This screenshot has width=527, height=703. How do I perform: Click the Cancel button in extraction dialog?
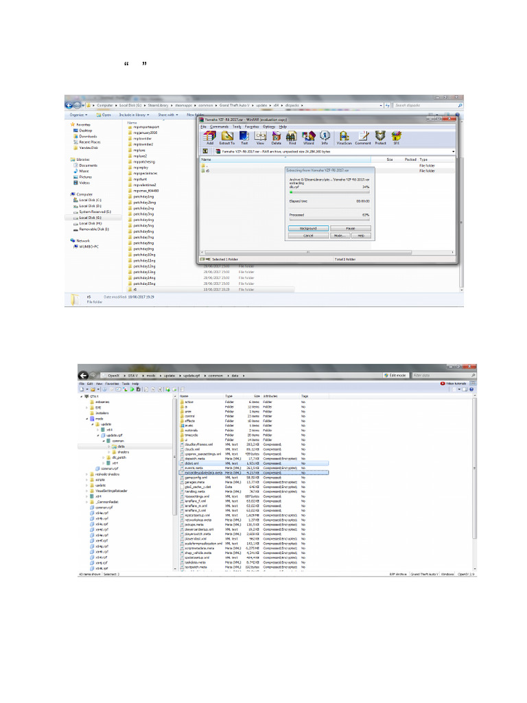308,235
